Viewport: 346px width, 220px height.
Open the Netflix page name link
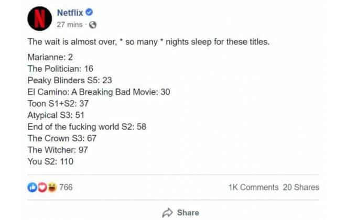(70, 13)
